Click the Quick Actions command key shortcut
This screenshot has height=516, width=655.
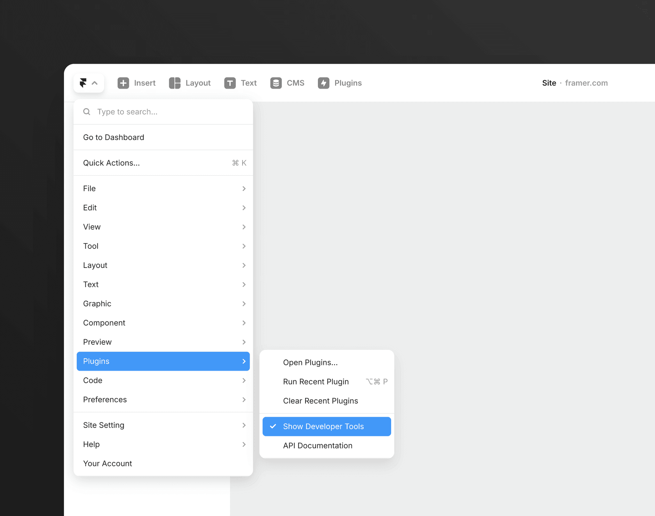(239, 163)
